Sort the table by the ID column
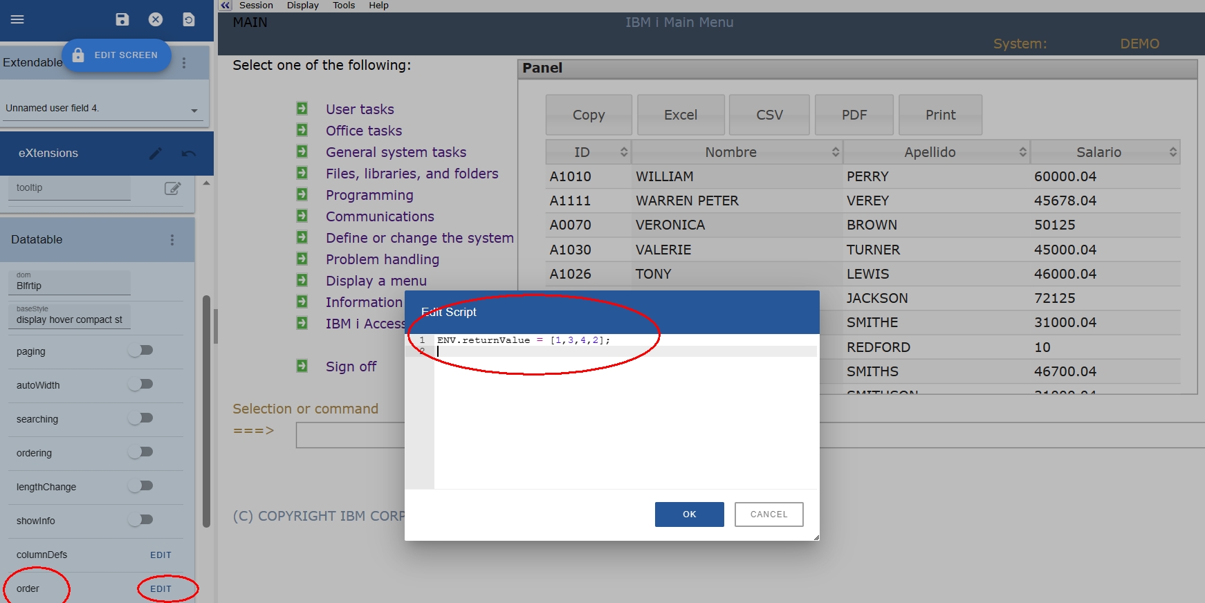The width and height of the screenshot is (1205, 603). [588, 152]
